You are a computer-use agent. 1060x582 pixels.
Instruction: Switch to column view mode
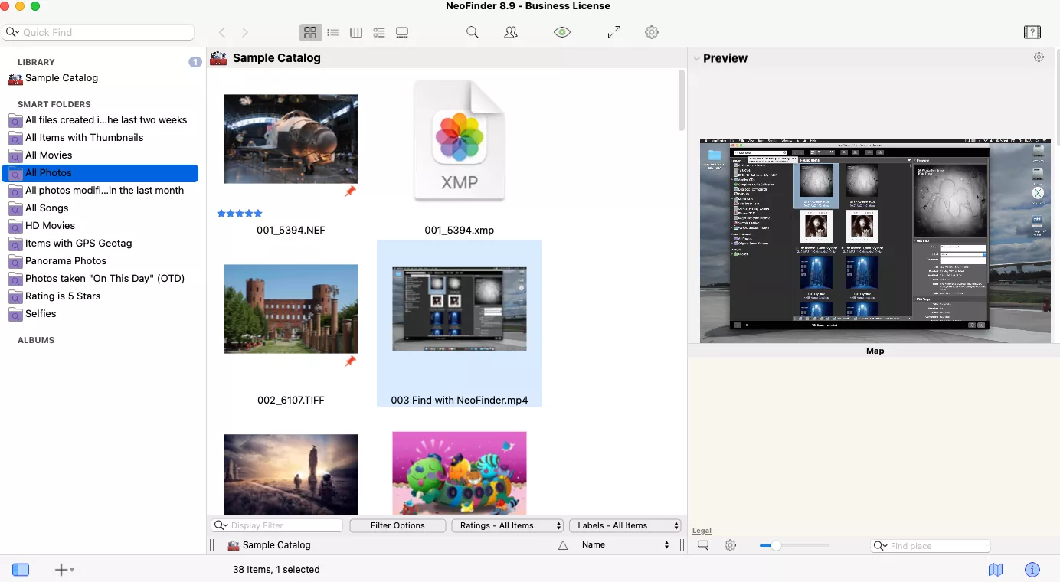(x=356, y=32)
